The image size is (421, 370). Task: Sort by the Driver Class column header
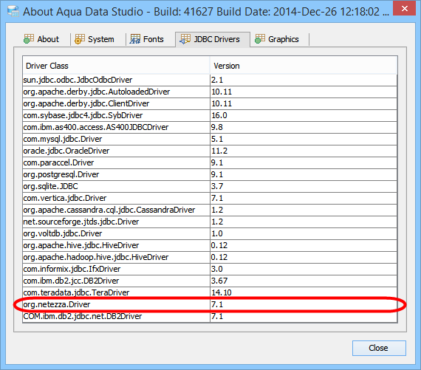pos(116,66)
